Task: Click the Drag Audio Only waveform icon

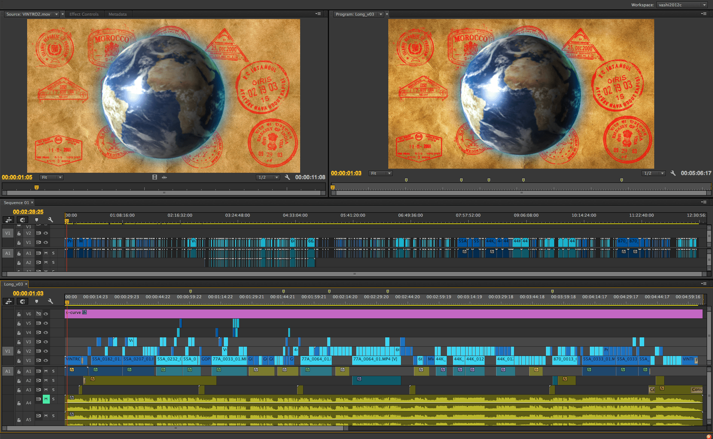Action: (x=164, y=177)
